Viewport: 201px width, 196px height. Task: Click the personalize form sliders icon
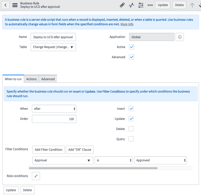(x=141, y=5)
